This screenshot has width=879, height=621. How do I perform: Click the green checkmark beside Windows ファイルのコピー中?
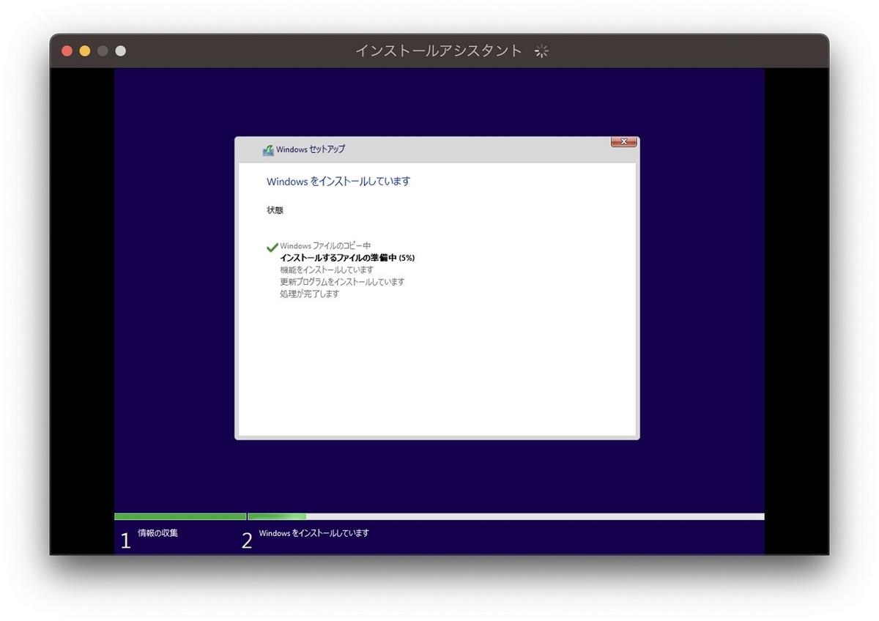pos(272,248)
